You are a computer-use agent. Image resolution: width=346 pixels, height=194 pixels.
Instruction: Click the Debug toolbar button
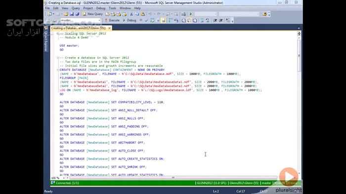130,20
